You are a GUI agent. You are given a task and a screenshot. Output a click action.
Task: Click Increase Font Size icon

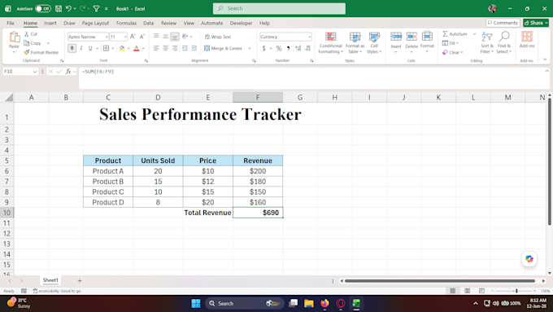click(x=133, y=37)
